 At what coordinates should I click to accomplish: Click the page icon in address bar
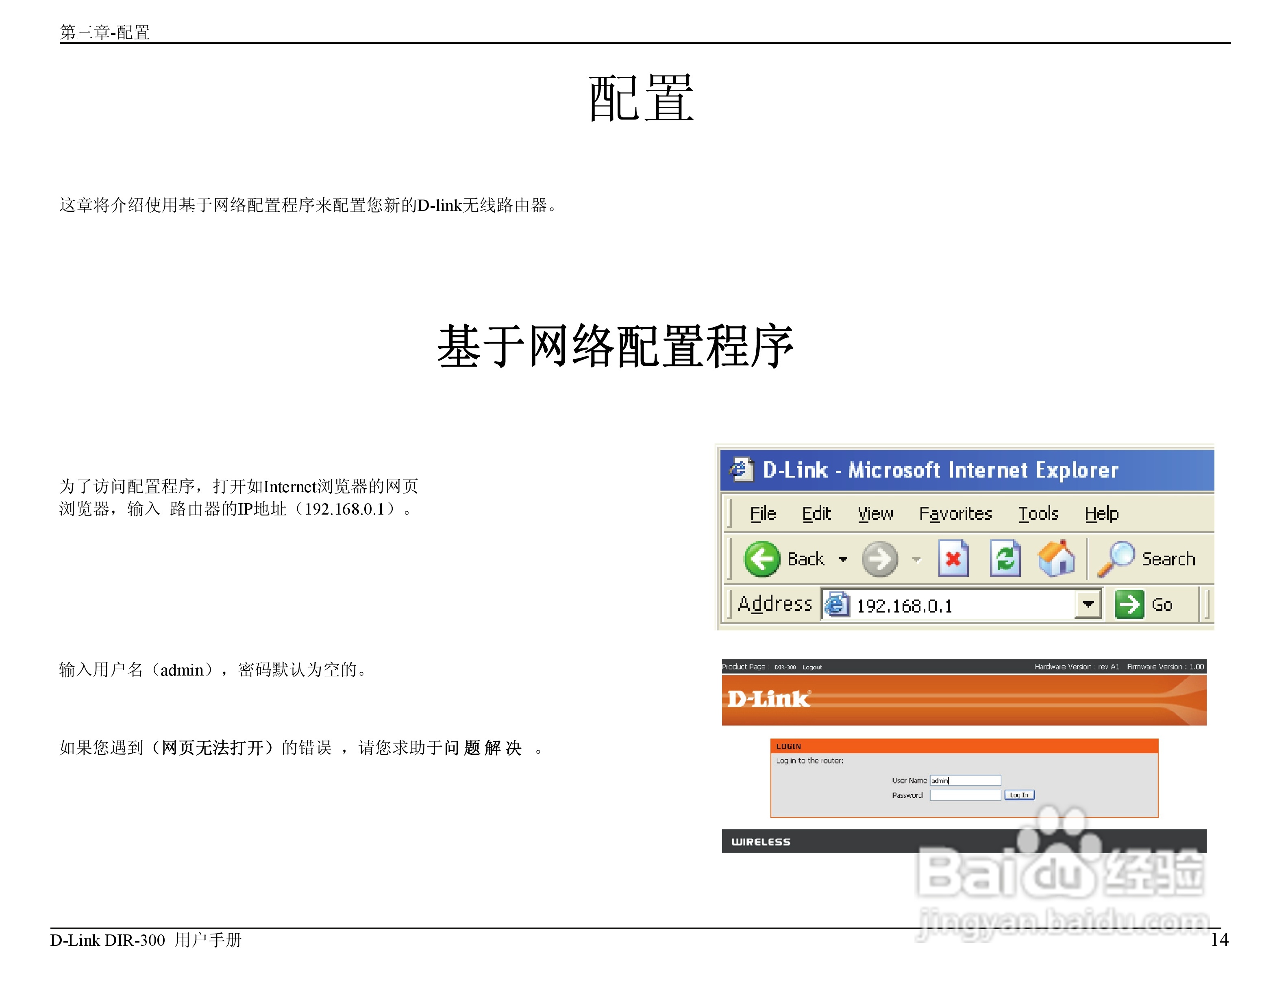point(836,605)
